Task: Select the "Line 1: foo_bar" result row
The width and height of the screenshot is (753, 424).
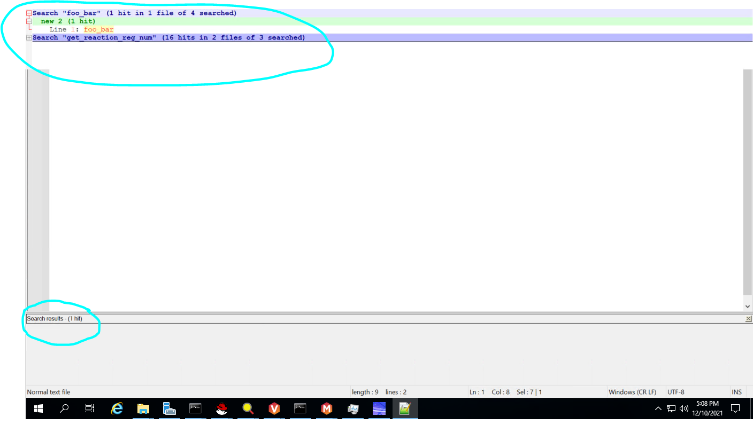Action: point(393,29)
